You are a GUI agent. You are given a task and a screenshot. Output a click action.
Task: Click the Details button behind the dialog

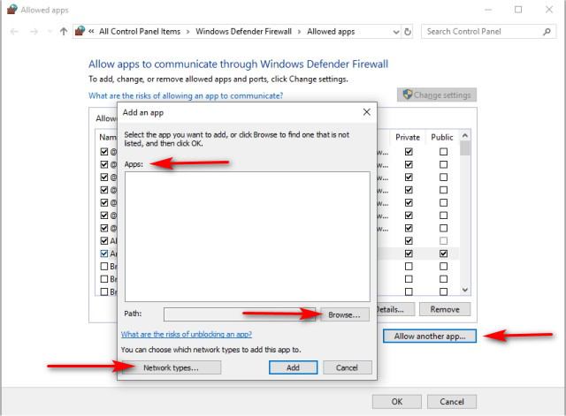coord(396,309)
